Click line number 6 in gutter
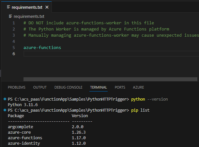Screen dimensions: 199x147 [14, 54]
